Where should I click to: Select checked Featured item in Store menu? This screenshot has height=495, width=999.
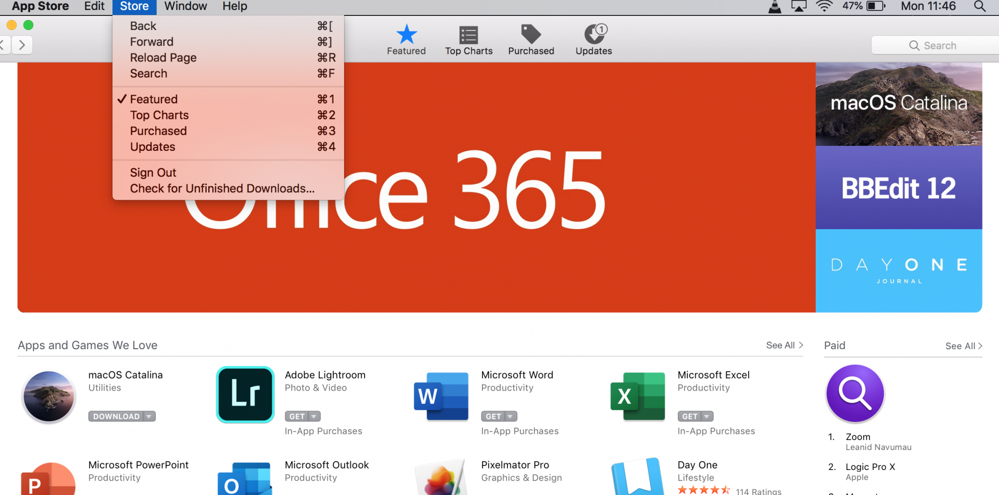tap(228, 99)
